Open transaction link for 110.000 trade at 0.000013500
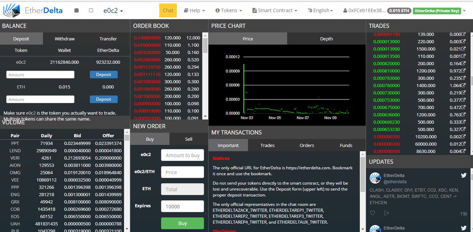 point(464,56)
